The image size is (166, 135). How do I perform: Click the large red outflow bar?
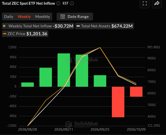(118, 102)
